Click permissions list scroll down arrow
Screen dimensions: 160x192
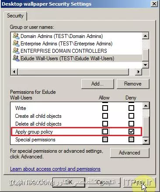click(x=146, y=141)
